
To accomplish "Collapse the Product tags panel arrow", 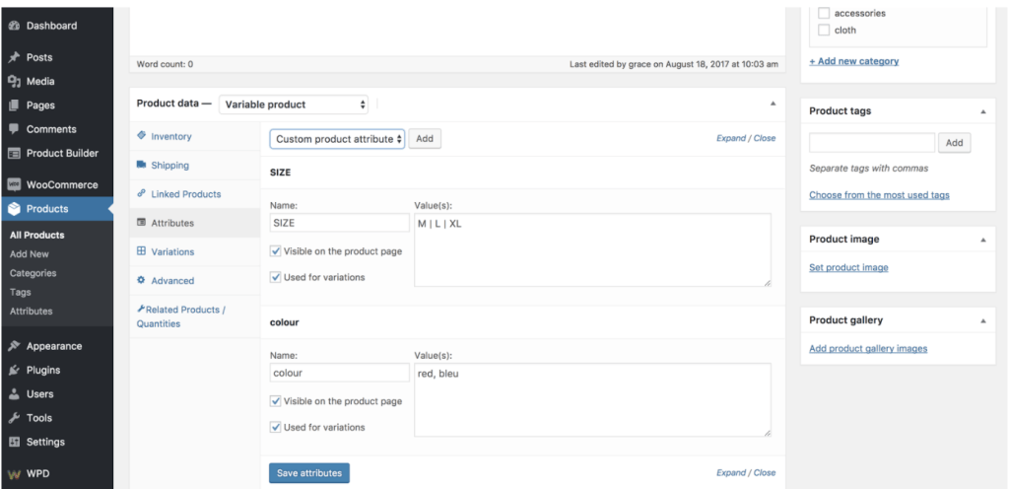I will (982, 111).
